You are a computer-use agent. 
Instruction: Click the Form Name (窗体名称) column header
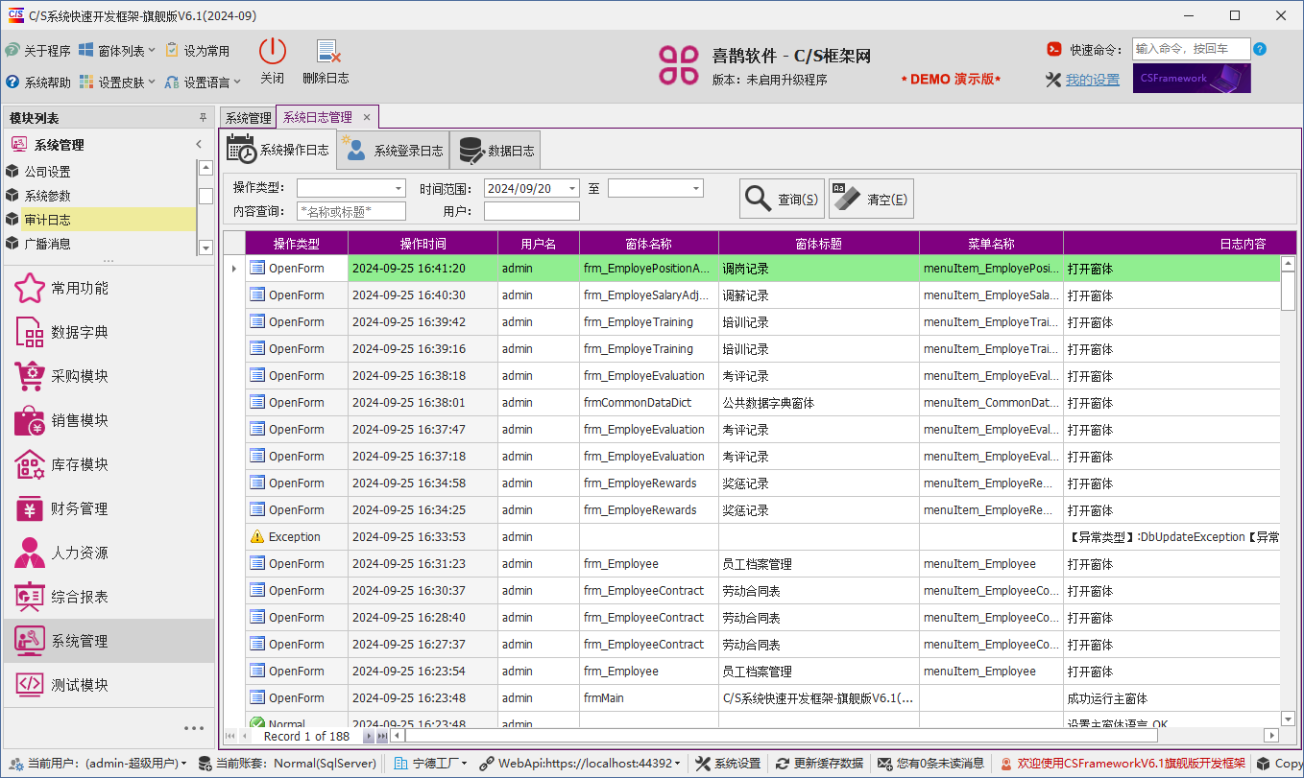[x=649, y=244]
